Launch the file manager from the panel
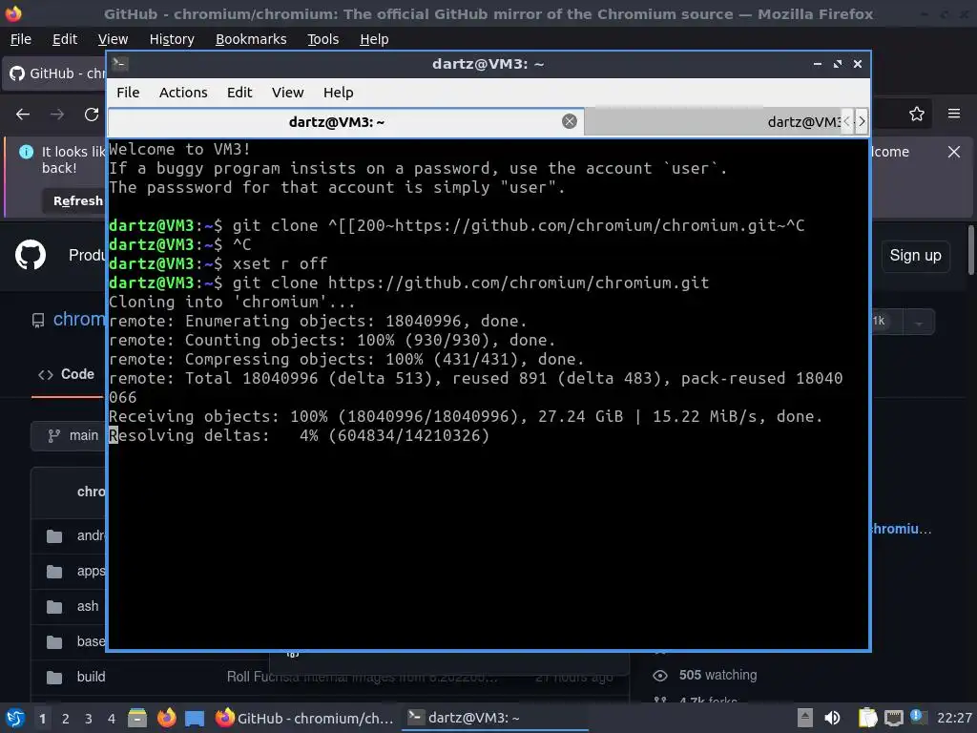The image size is (977, 733). click(x=137, y=718)
